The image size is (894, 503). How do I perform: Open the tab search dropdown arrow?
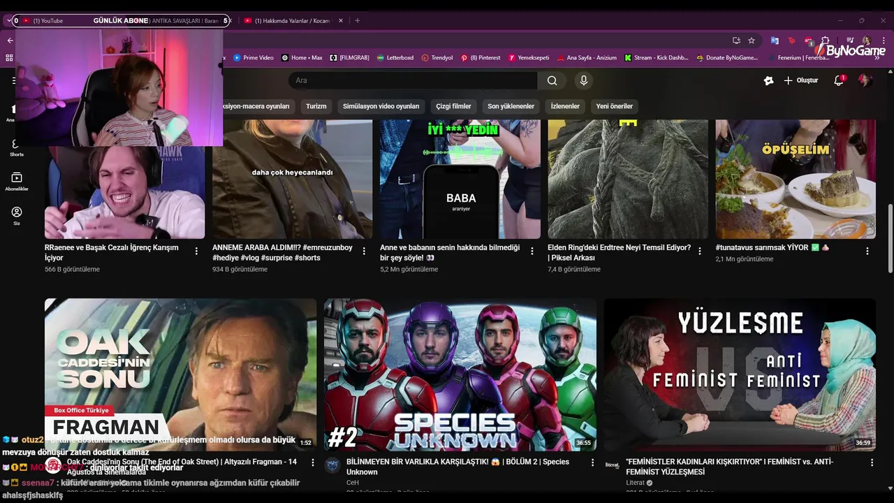(9, 20)
